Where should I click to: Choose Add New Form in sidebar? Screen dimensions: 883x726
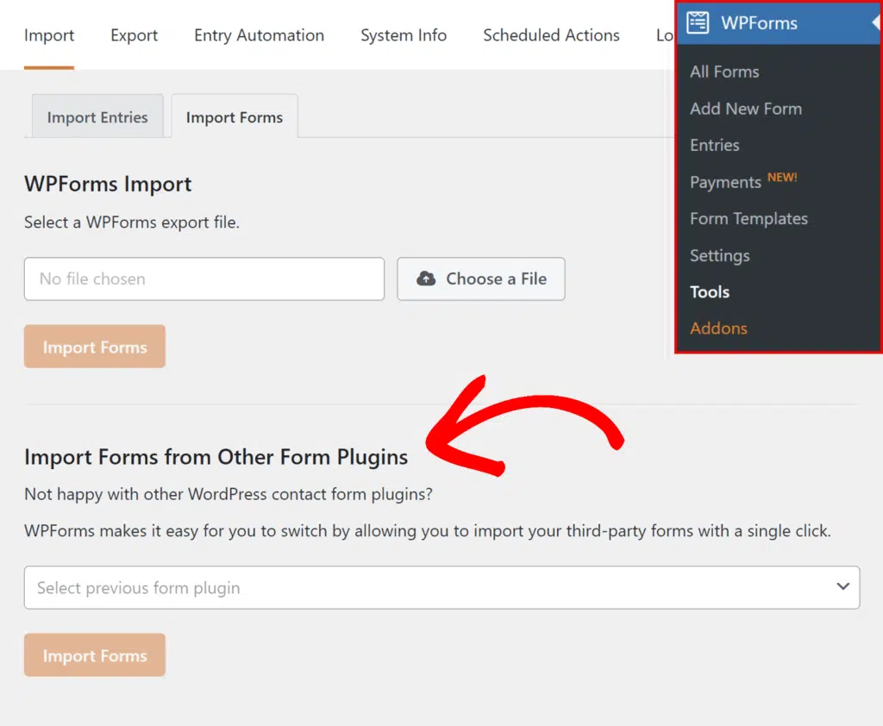pos(746,108)
